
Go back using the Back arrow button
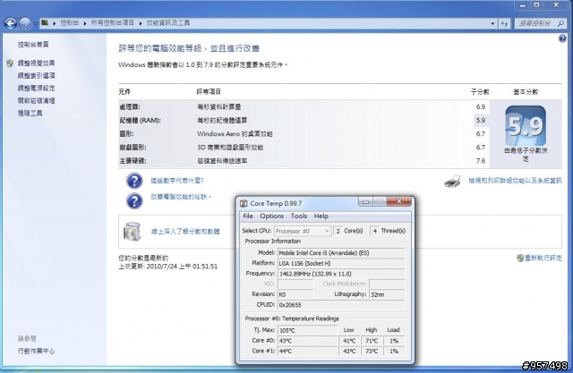[x=11, y=24]
